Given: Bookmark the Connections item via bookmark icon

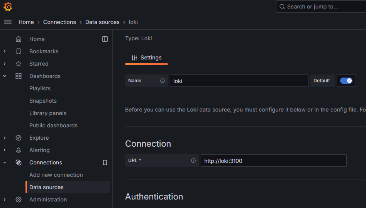Looking at the screenshot, I should click(105, 162).
